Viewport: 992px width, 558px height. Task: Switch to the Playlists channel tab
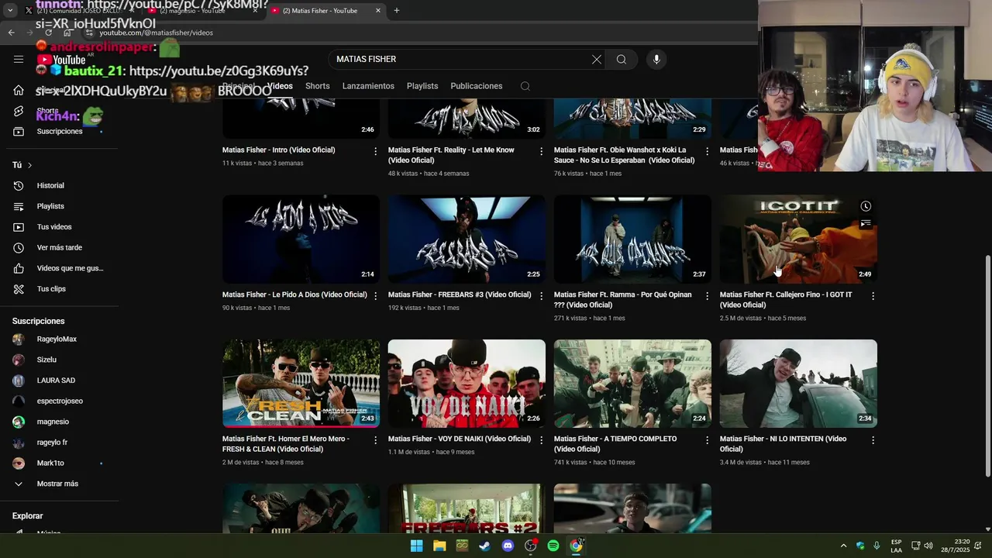[x=422, y=86]
